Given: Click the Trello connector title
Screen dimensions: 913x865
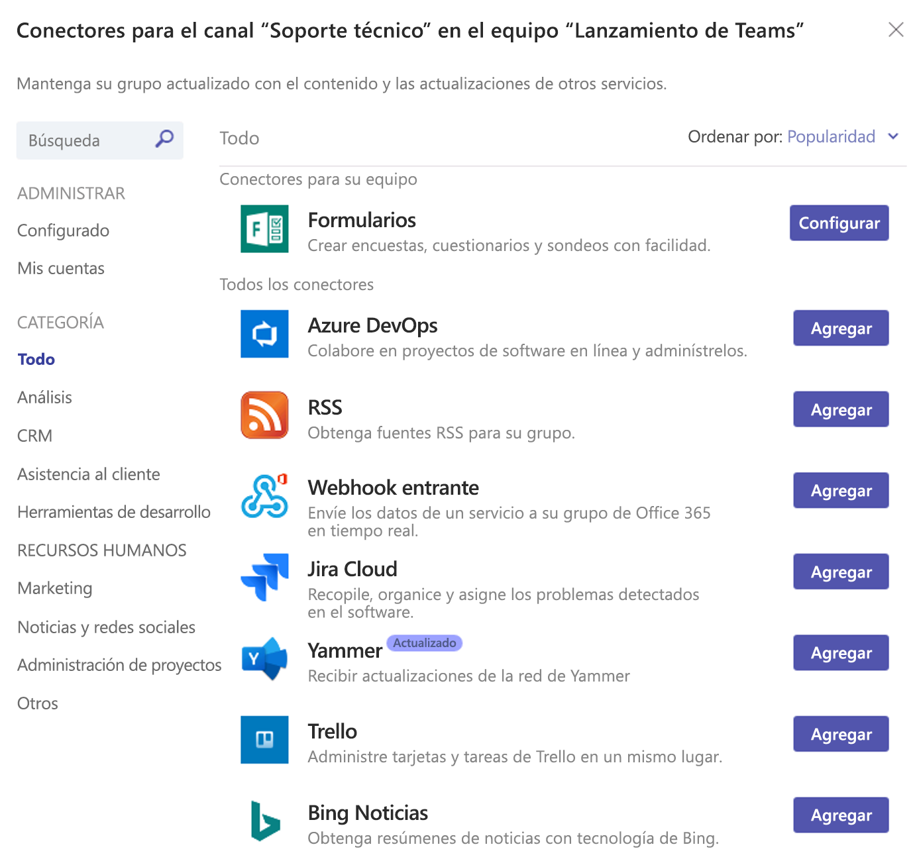Looking at the screenshot, I should [333, 731].
